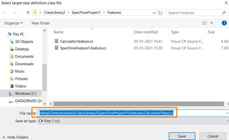Refresh the Features folder view

[160, 13]
